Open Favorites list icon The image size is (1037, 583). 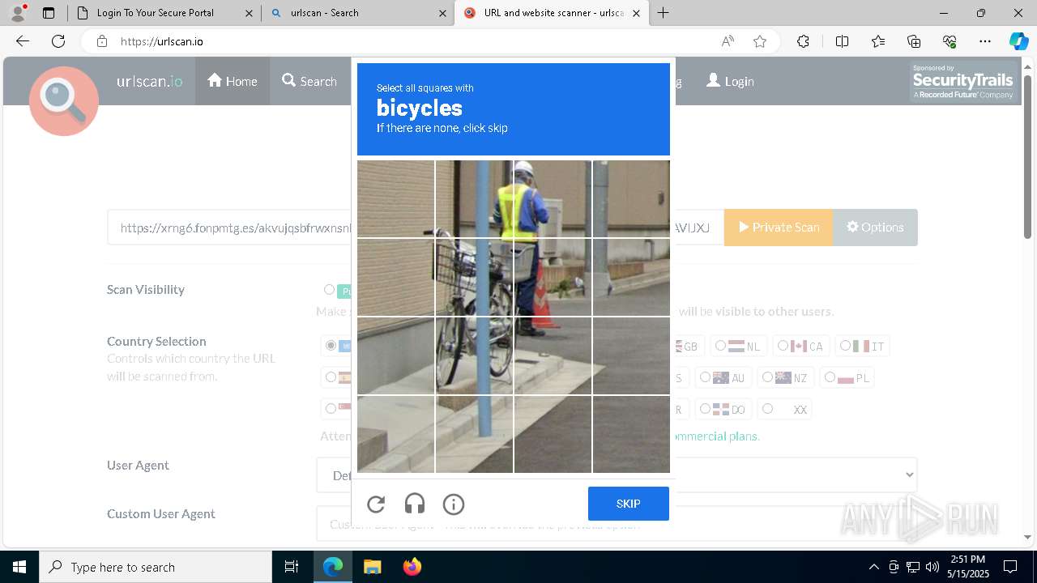coord(878,41)
